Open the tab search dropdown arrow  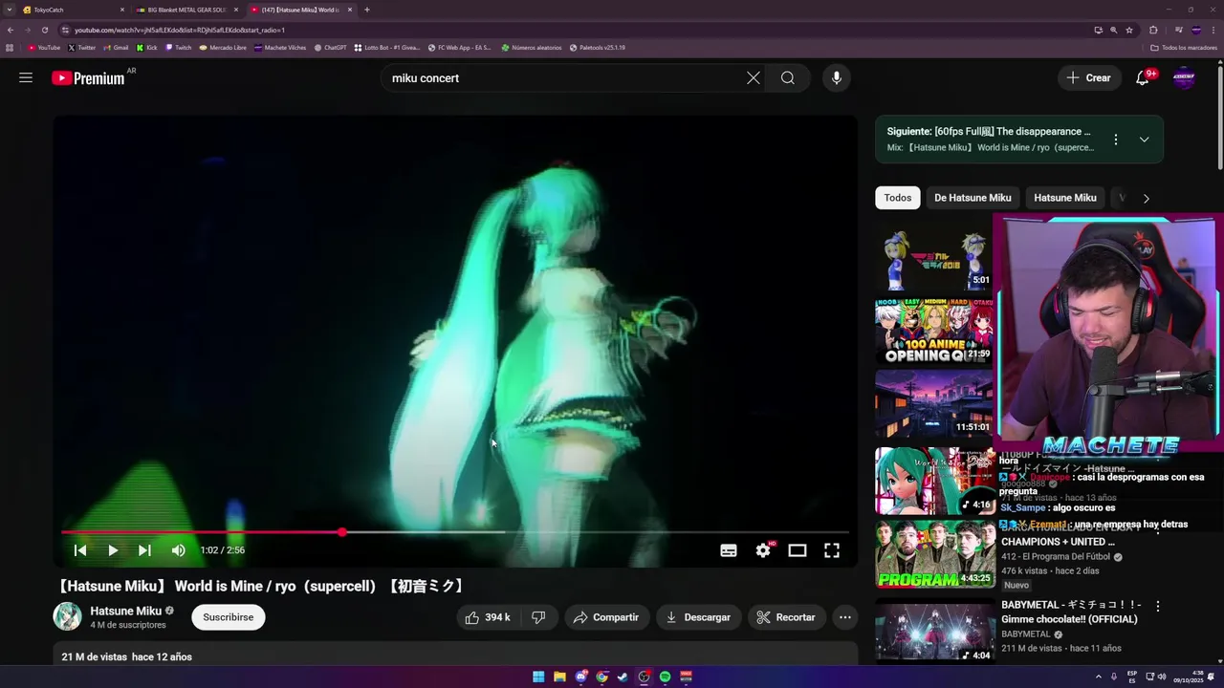point(9,10)
